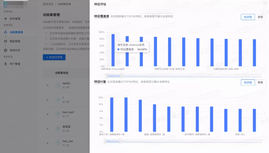Click left handle of coverage chart zoom slider

[x=106, y=75]
